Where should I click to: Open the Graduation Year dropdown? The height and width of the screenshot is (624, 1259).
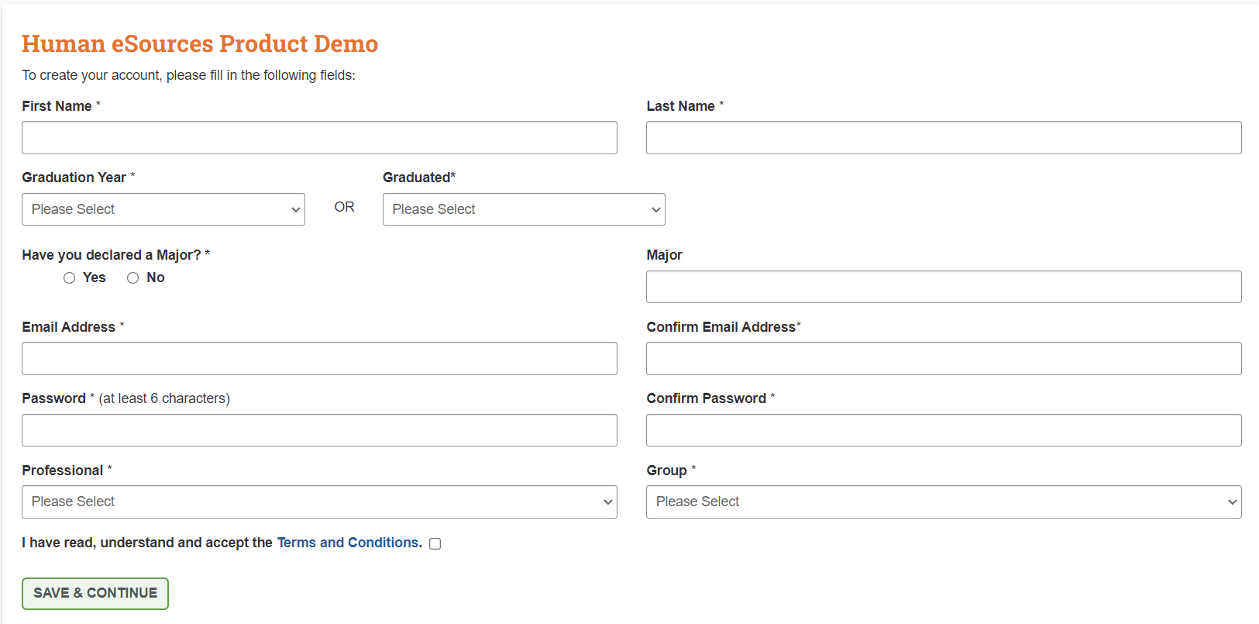pyautogui.click(x=163, y=209)
